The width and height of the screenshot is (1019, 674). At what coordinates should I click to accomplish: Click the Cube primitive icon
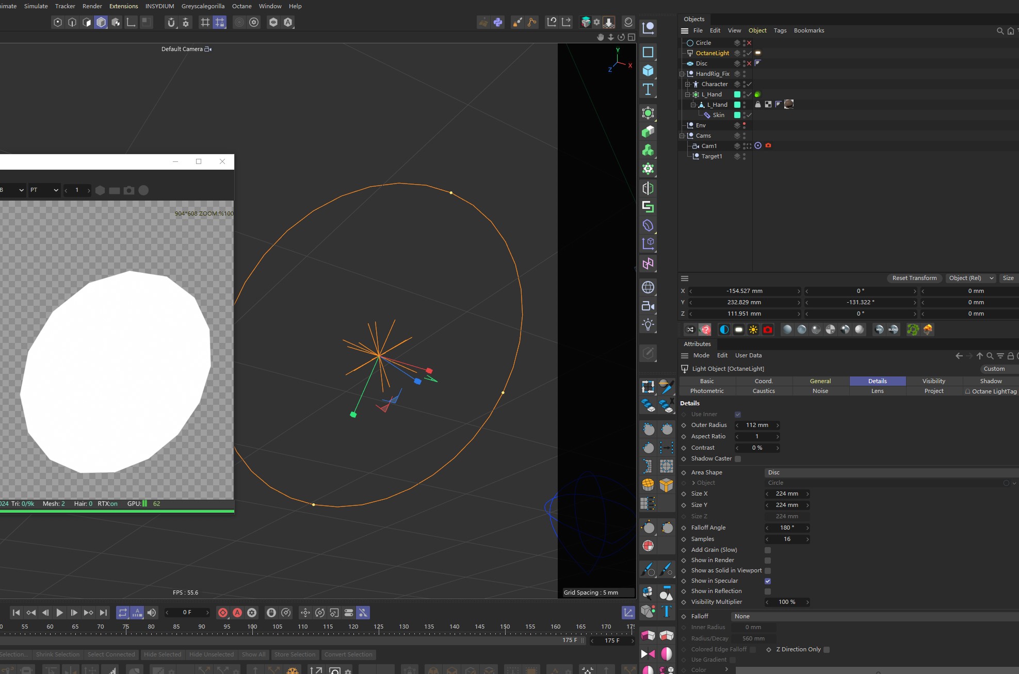pos(648,71)
